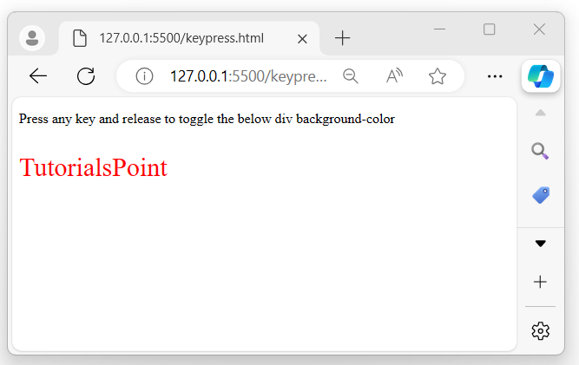Close the browser window
Viewport: 579px width, 365px height.
(x=539, y=29)
